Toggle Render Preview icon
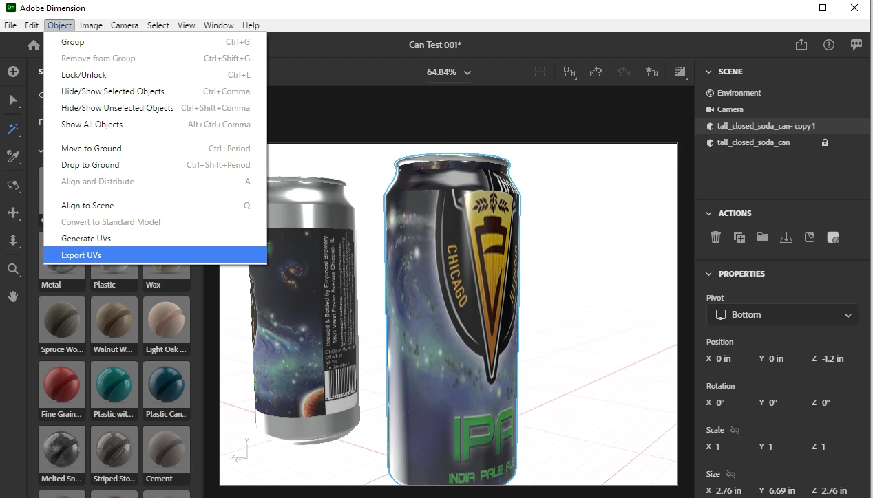873x498 pixels. pos(680,72)
